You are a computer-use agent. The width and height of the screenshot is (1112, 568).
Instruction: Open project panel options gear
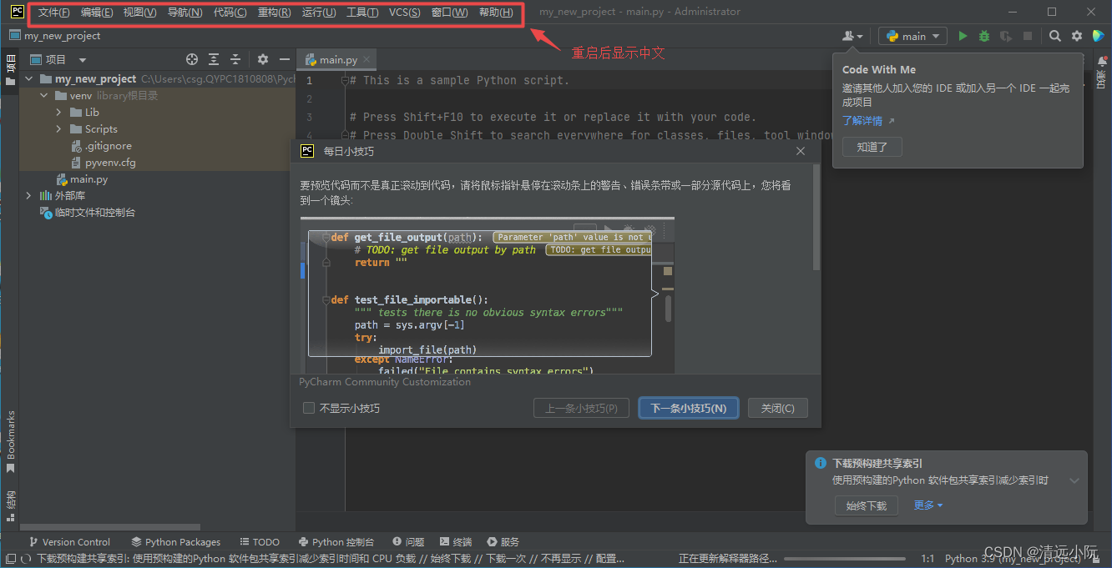(x=263, y=59)
